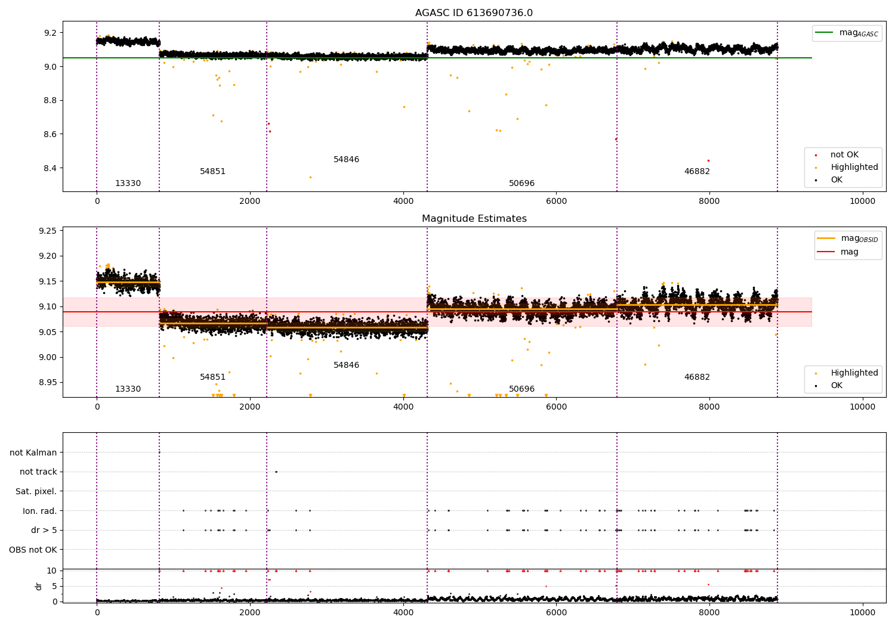The height and width of the screenshot is (626, 895).
Task: Click observation label 54851 in the AGASC plot
Action: [x=212, y=172]
